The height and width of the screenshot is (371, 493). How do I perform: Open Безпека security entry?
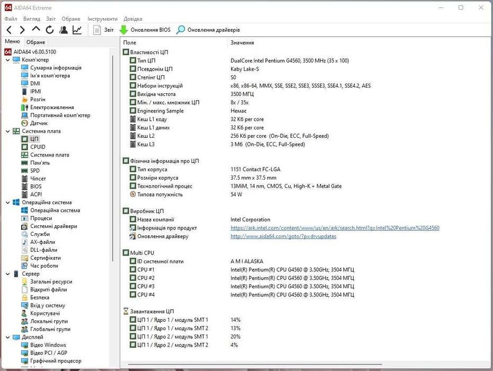click(35, 297)
